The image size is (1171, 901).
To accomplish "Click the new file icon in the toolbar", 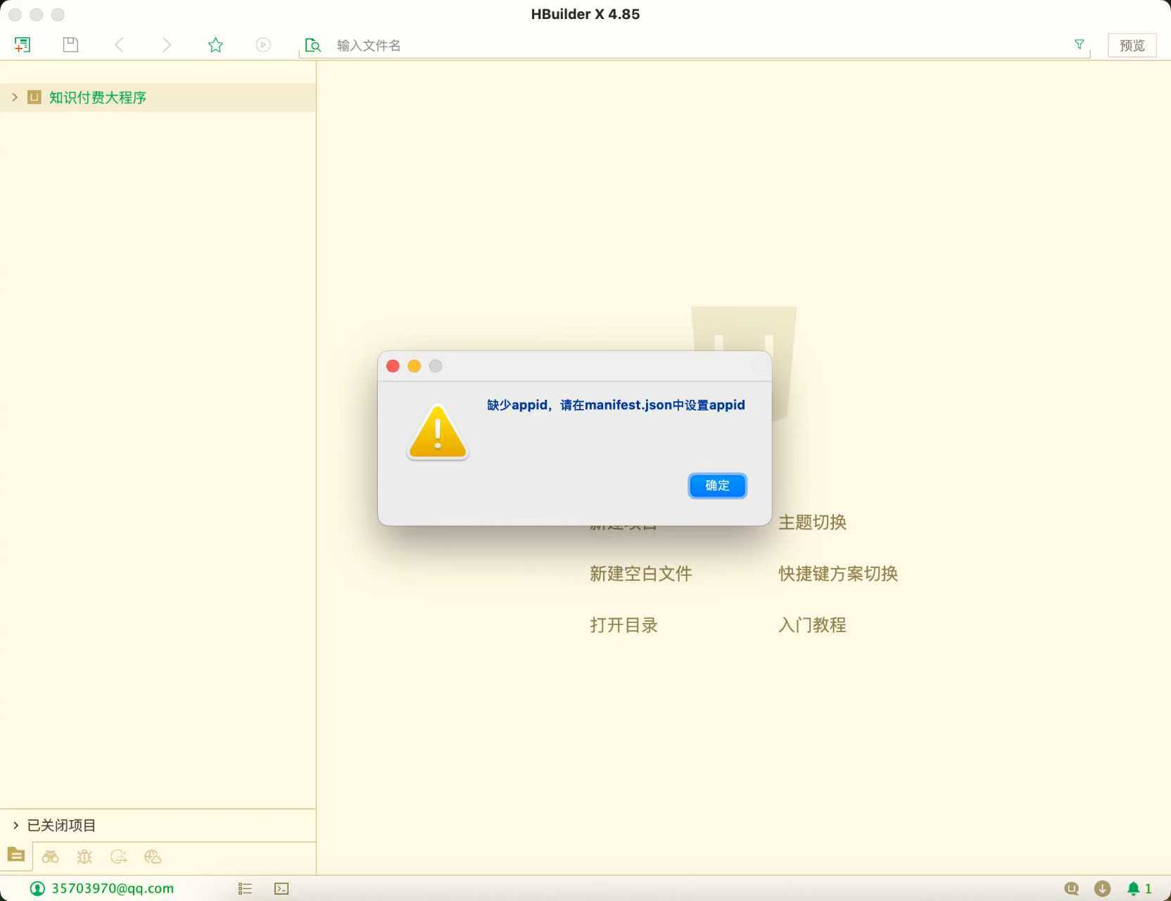I will [23, 45].
